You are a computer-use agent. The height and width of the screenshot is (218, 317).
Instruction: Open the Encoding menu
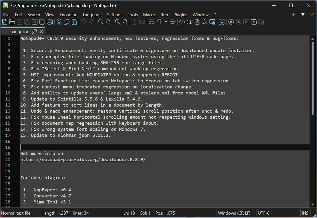click(x=68, y=15)
